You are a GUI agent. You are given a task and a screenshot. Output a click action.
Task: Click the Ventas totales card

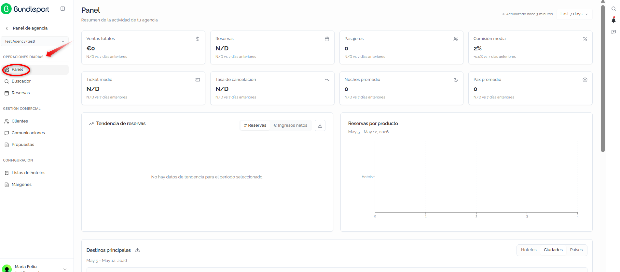click(x=143, y=47)
